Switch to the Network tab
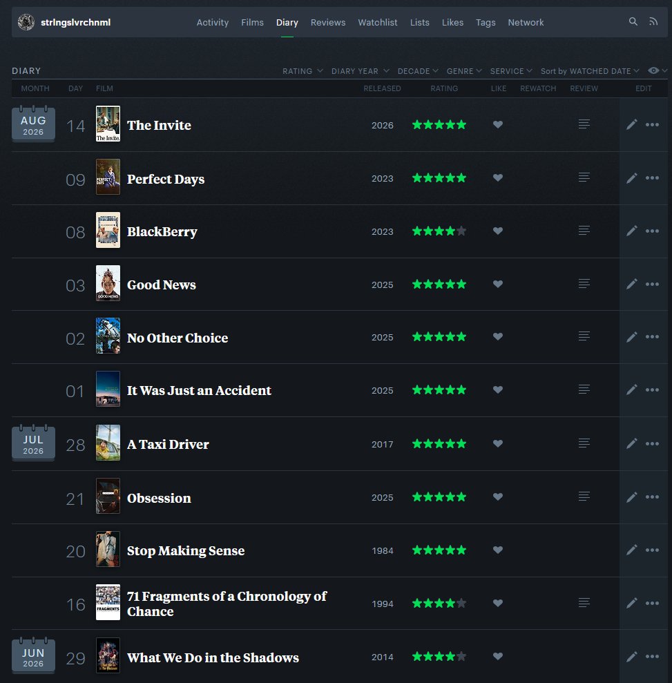The width and height of the screenshot is (672, 683). (x=526, y=22)
